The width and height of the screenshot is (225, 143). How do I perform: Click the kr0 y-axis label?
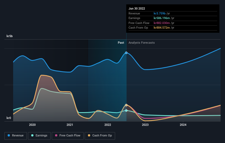(x=9, y=118)
